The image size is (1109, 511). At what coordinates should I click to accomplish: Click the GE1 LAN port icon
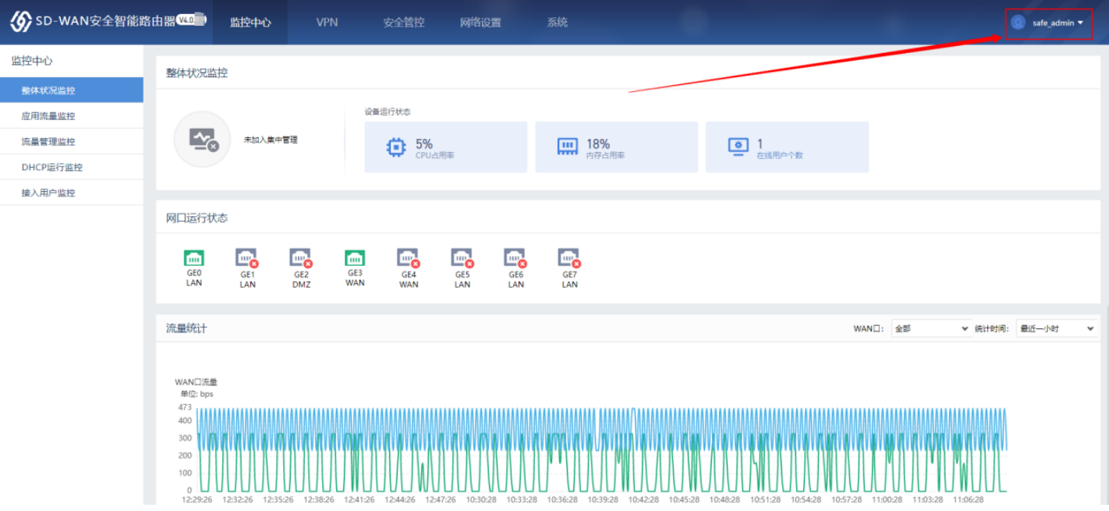[x=247, y=257]
